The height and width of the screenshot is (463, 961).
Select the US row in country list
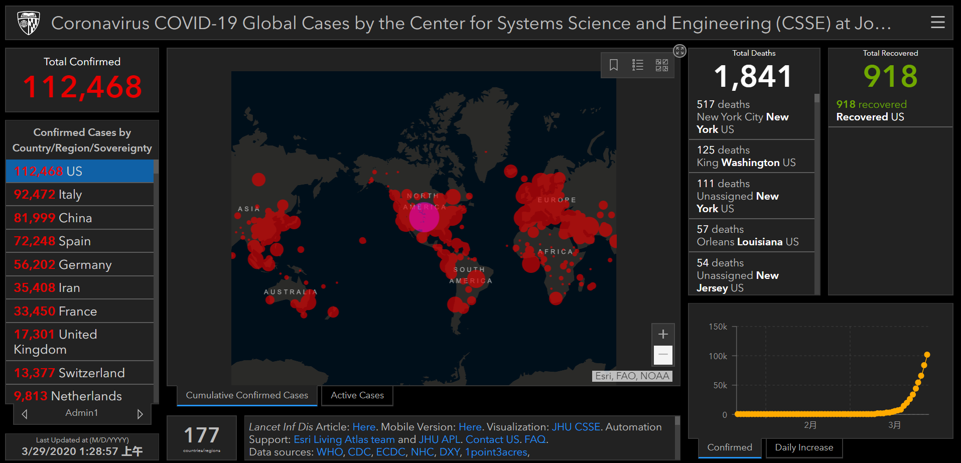pos(80,171)
